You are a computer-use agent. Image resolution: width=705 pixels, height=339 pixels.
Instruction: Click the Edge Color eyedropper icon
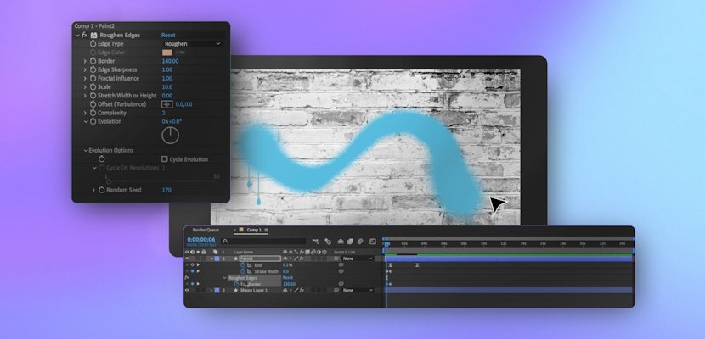pyautogui.click(x=180, y=53)
